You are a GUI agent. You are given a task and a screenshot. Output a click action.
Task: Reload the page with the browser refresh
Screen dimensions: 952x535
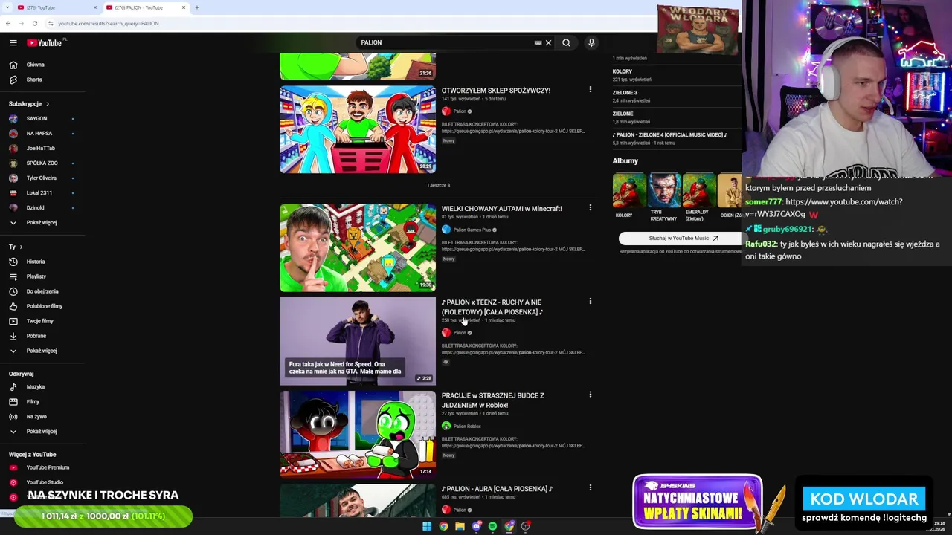click(34, 23)
